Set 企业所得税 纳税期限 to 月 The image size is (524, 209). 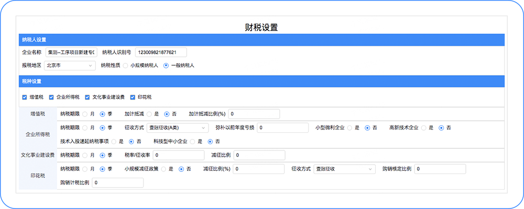[85, 127]
